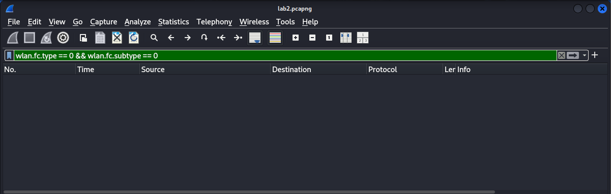Reload the capture file
Image resolution: width=611 pixels, height=194 pixels.
(134, 38)
